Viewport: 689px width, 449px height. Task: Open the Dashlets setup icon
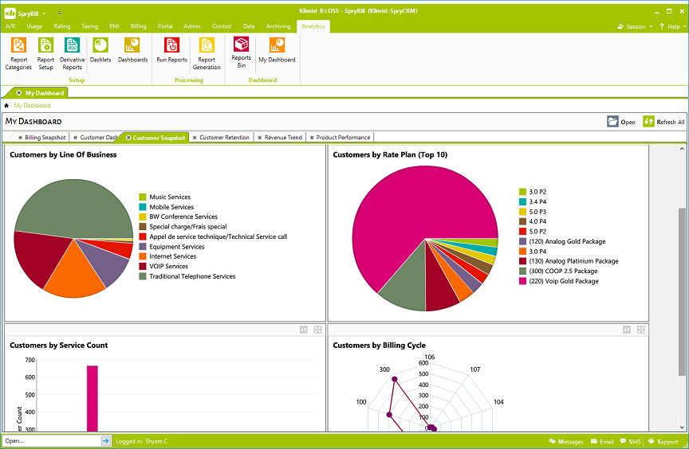point(100,50)
